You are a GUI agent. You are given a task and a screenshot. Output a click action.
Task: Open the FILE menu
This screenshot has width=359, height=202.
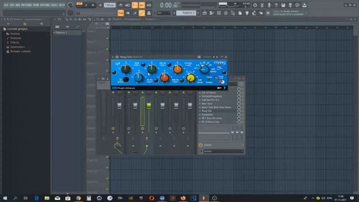[6, 5]
